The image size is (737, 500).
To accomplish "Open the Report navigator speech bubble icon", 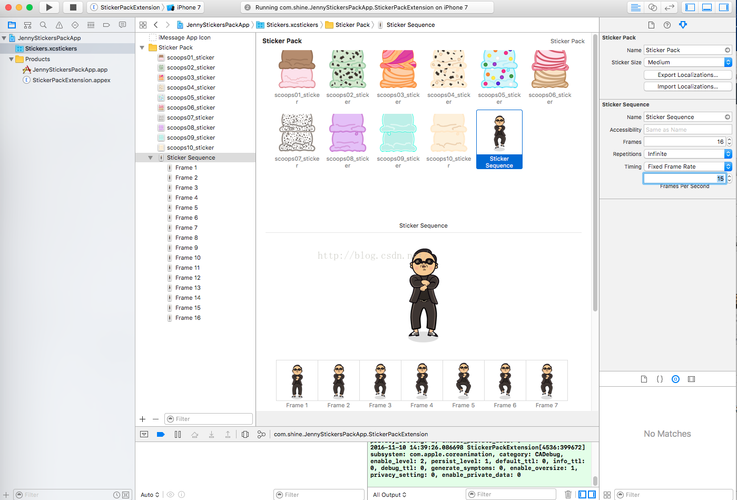I will (122, 25).
